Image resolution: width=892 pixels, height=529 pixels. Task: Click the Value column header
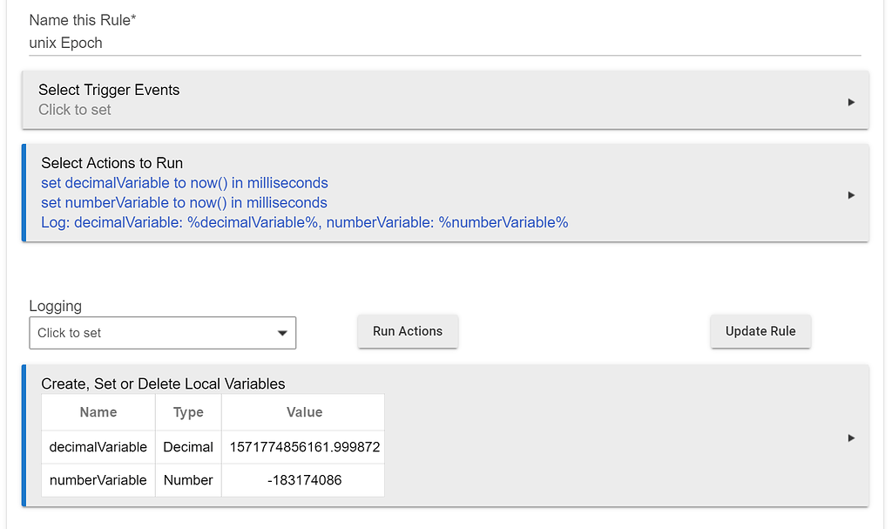[304, 412]
